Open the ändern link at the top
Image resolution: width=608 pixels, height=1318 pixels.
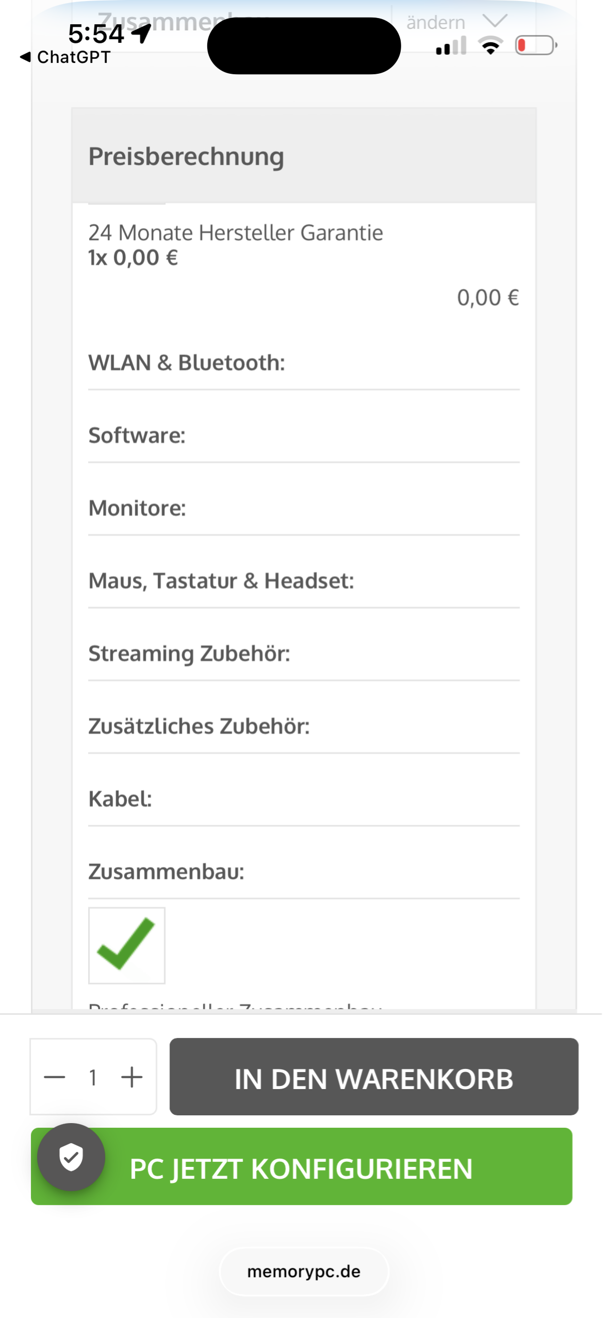click(436, 23)
